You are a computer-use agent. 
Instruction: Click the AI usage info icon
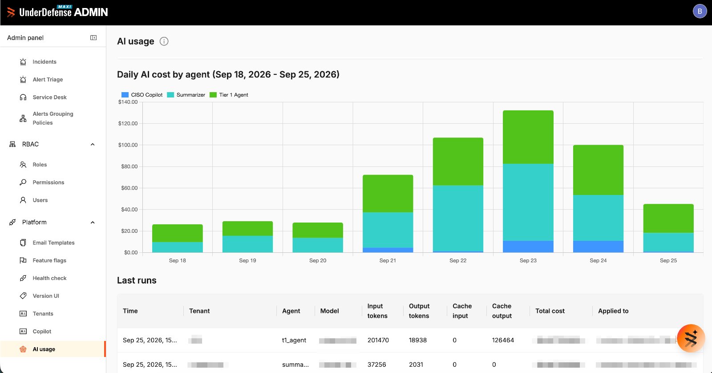164,41
